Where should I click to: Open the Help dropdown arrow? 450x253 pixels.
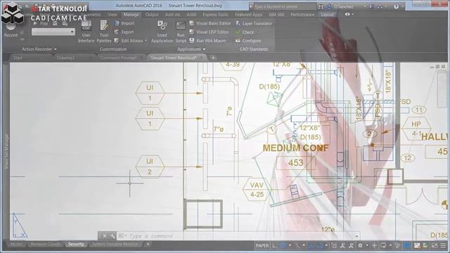[x=402, y=6]
